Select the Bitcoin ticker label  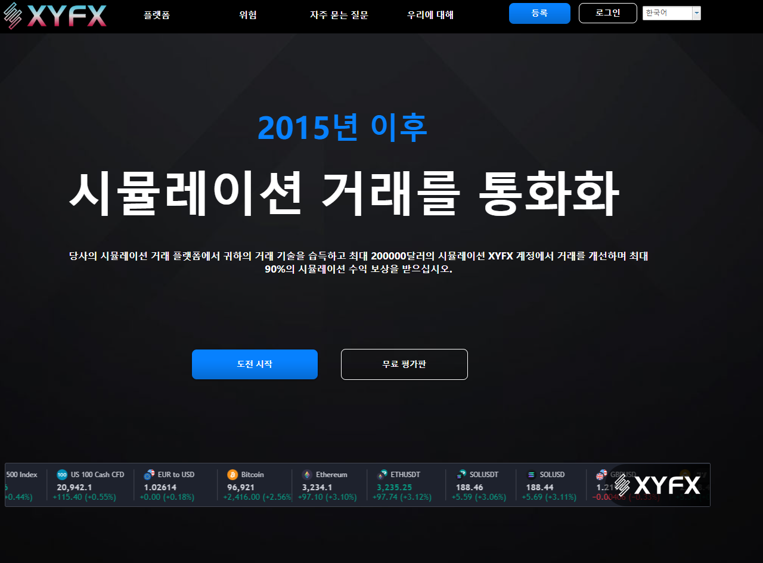(253, 475)
